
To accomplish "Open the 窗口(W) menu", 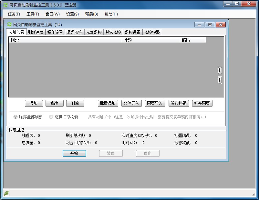I will [x=53, y=14].
